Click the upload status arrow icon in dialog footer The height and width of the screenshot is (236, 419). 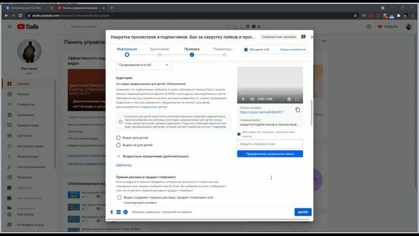pos(112,212)
